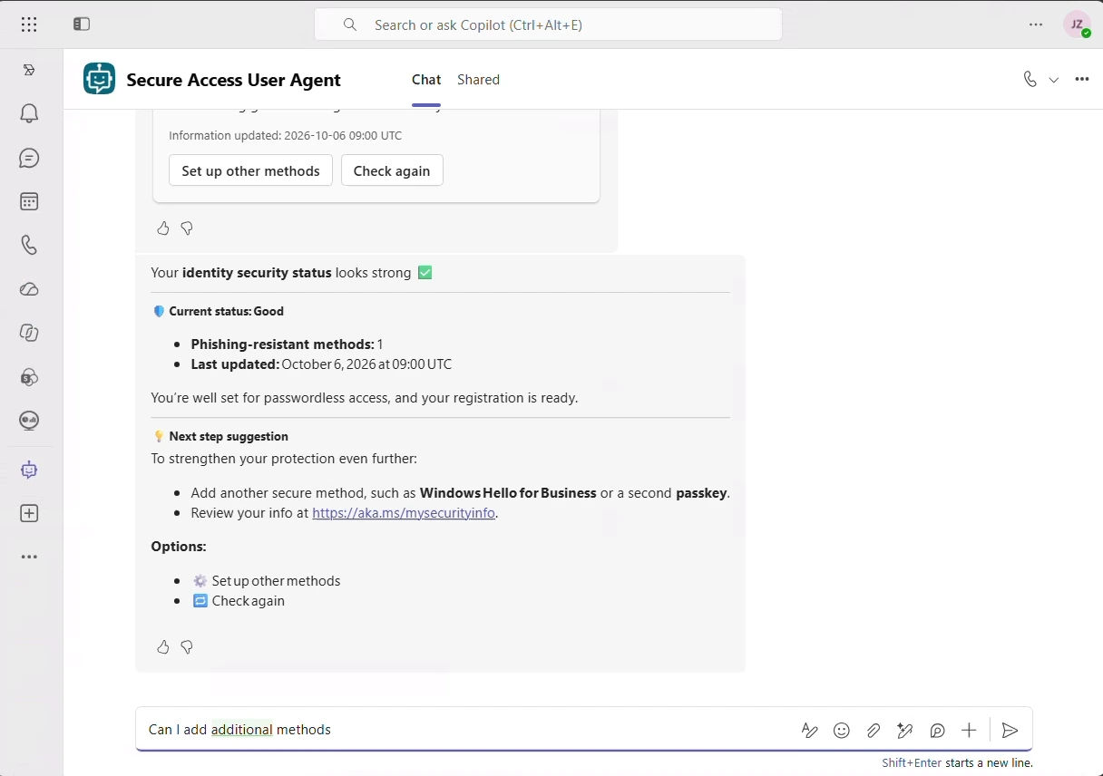Open JZ profile avatar
Screen dimensions: 1103x776
[x=1078, y=24]
